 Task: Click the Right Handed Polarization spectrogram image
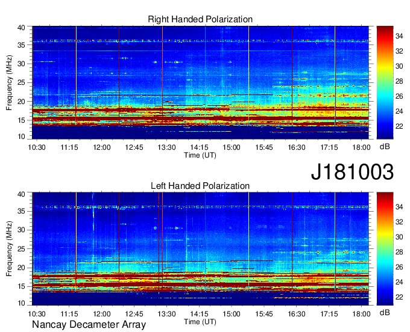pyautogui.click(x=201, y=82)
